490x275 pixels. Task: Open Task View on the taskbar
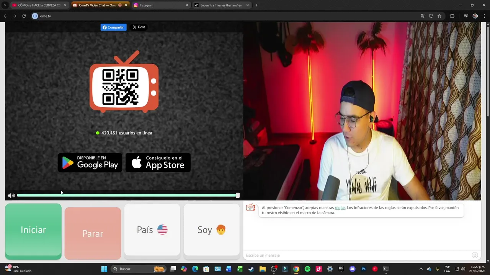pyautogui.click(x=173, y=269)
